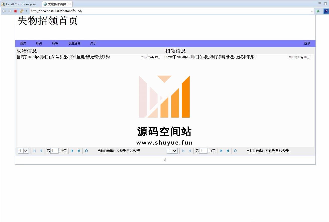Go to first page in 招领信息 pager
This screenshot has width=329, height=222.
pyautogui.click(x=183, y=151)
